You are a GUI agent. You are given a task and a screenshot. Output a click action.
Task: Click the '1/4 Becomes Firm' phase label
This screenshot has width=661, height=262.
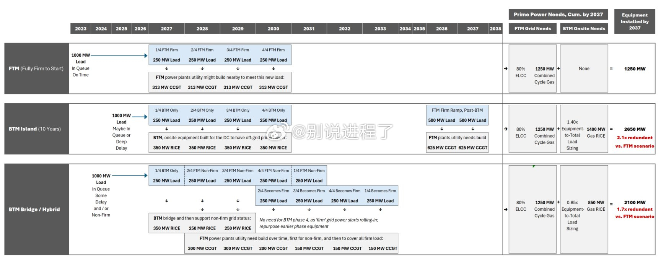point(380,191)
